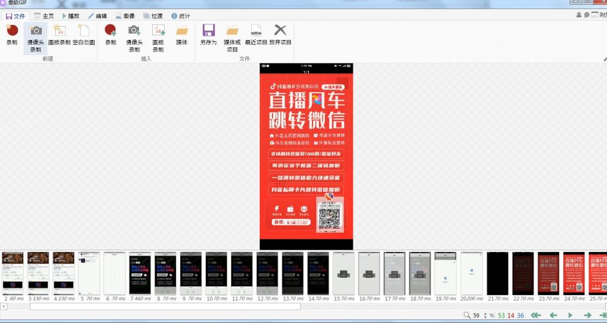Image resolution: width=607 pixels, height=323 pixels.
Task: Select frame 25 thumbnail
Action: click(598, 274)
